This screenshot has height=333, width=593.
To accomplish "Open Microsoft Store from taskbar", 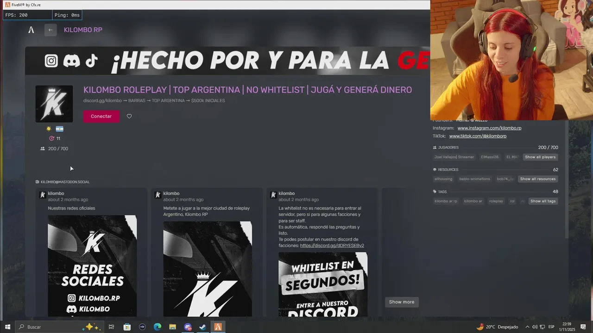I will pos(127,327).
